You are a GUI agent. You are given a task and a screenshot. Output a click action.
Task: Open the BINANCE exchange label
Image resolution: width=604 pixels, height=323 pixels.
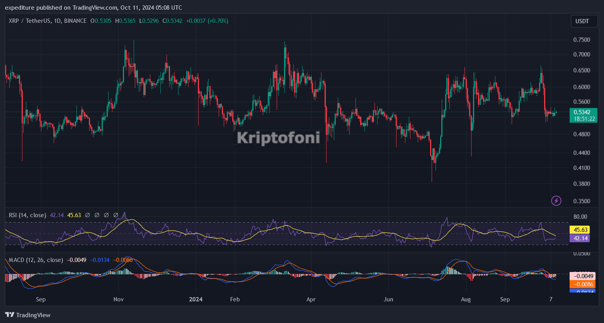tap(75, 21)
